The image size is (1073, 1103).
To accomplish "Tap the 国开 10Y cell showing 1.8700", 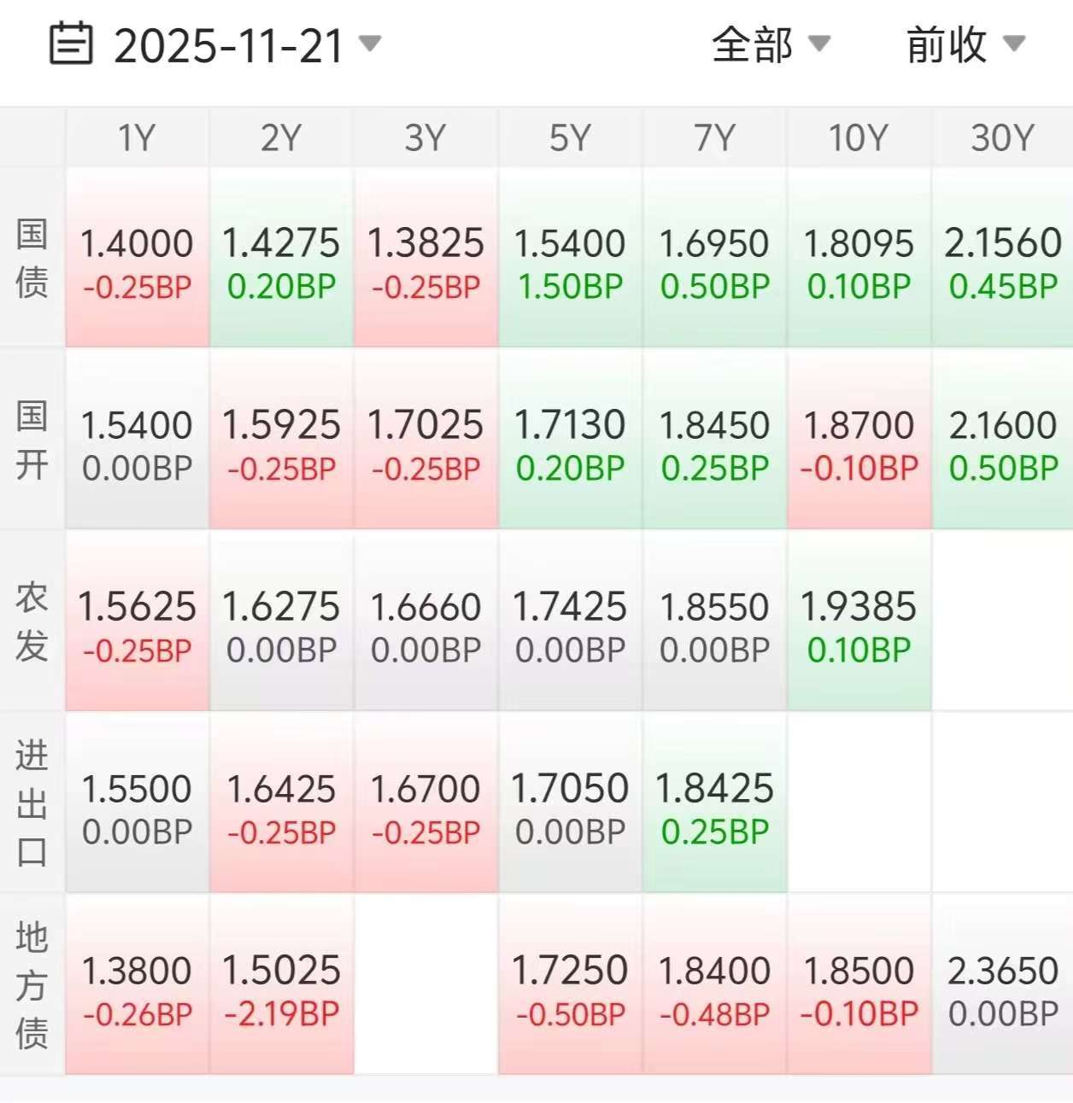I will (x=859, y=440).
